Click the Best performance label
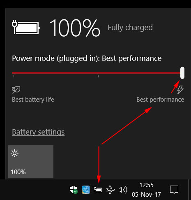This screenshot has width=191, height=200. 160,100
